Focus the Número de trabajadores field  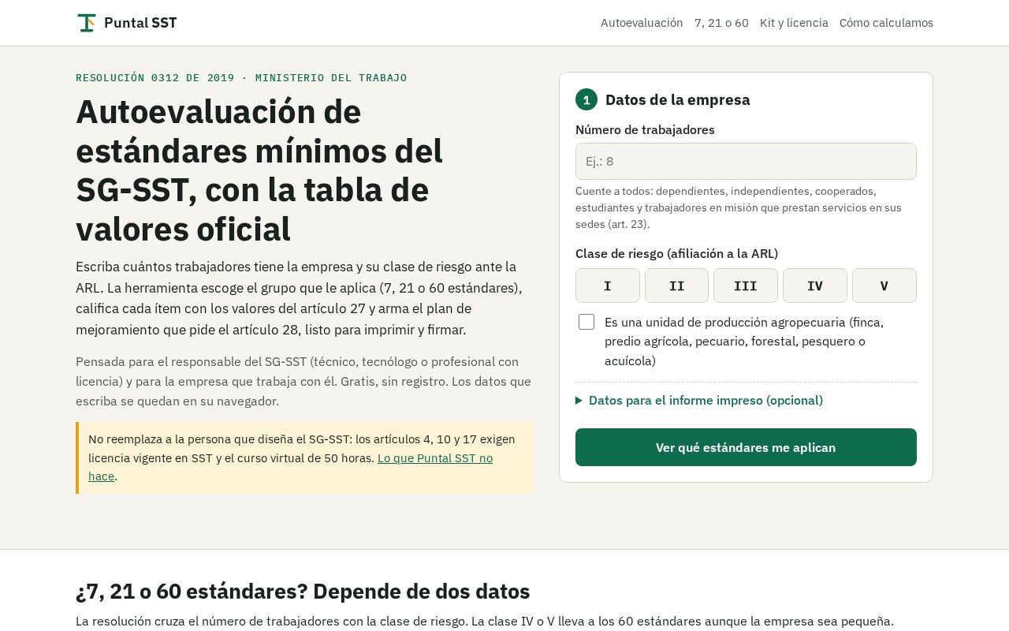click(x=746, y=161)
